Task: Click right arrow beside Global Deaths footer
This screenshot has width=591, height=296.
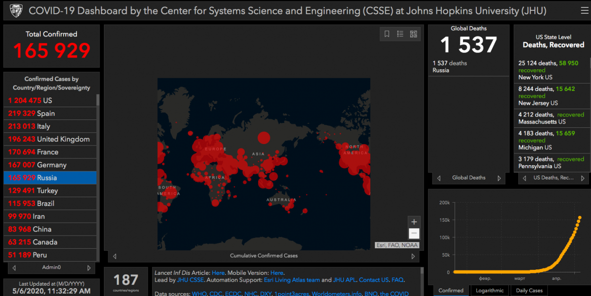Action: [499, 178]
